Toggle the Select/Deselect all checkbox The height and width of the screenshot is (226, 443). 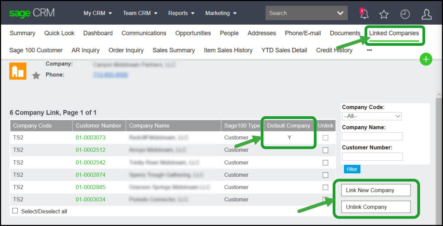click(15, 211)
